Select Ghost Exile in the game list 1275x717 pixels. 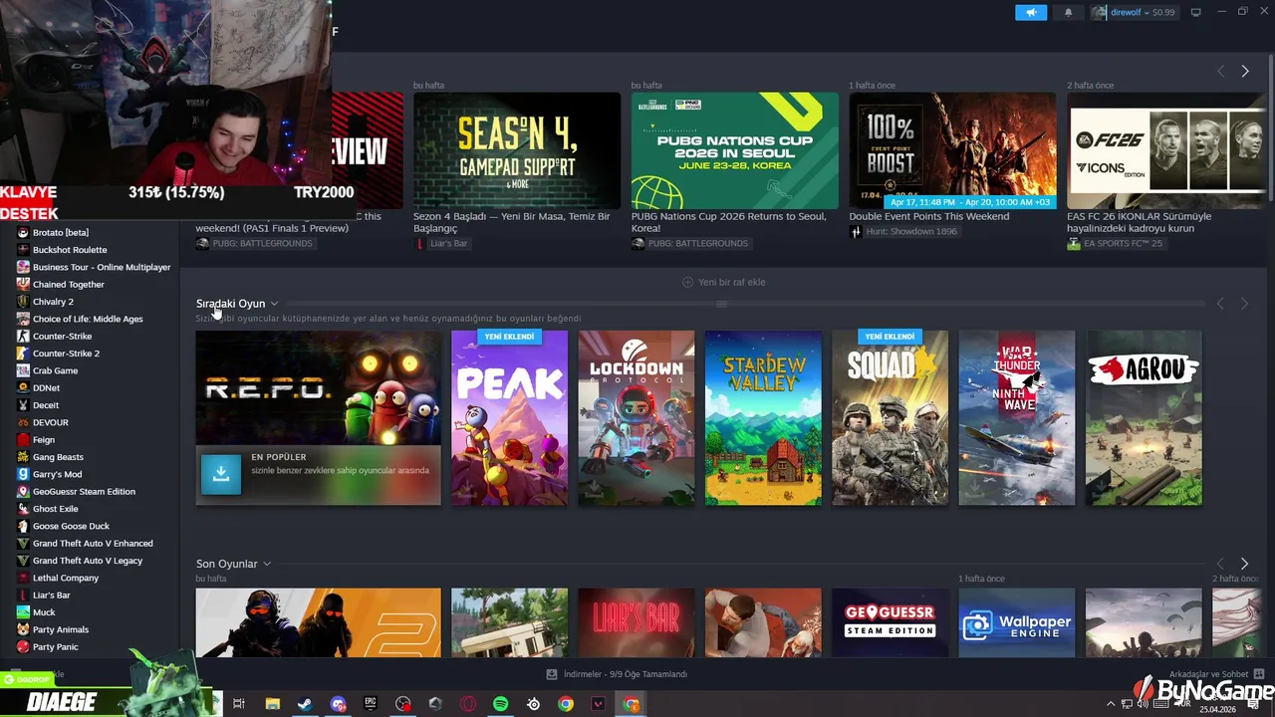click(55, 509)
